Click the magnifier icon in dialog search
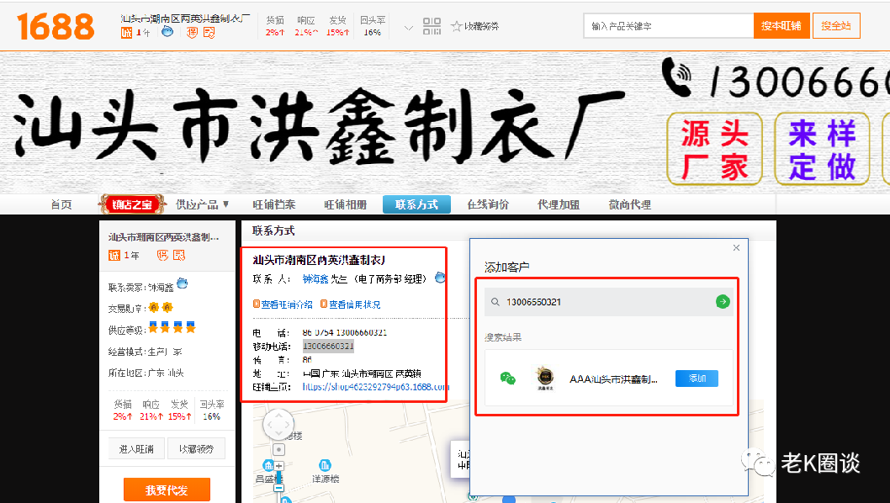The width and height of the screenshot is (890, 503). pyautogui.click(x=495, y=302)
